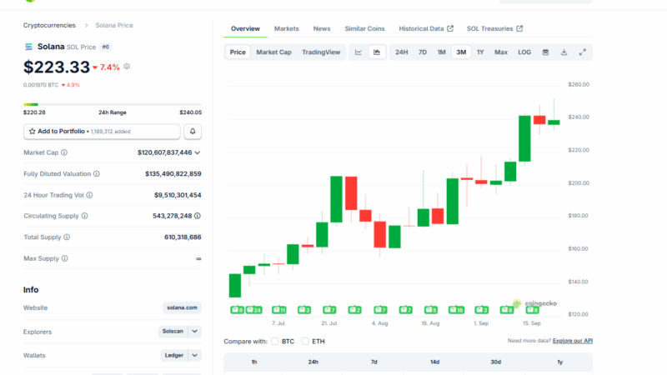Open Max Supply info icon

(65, 258)
